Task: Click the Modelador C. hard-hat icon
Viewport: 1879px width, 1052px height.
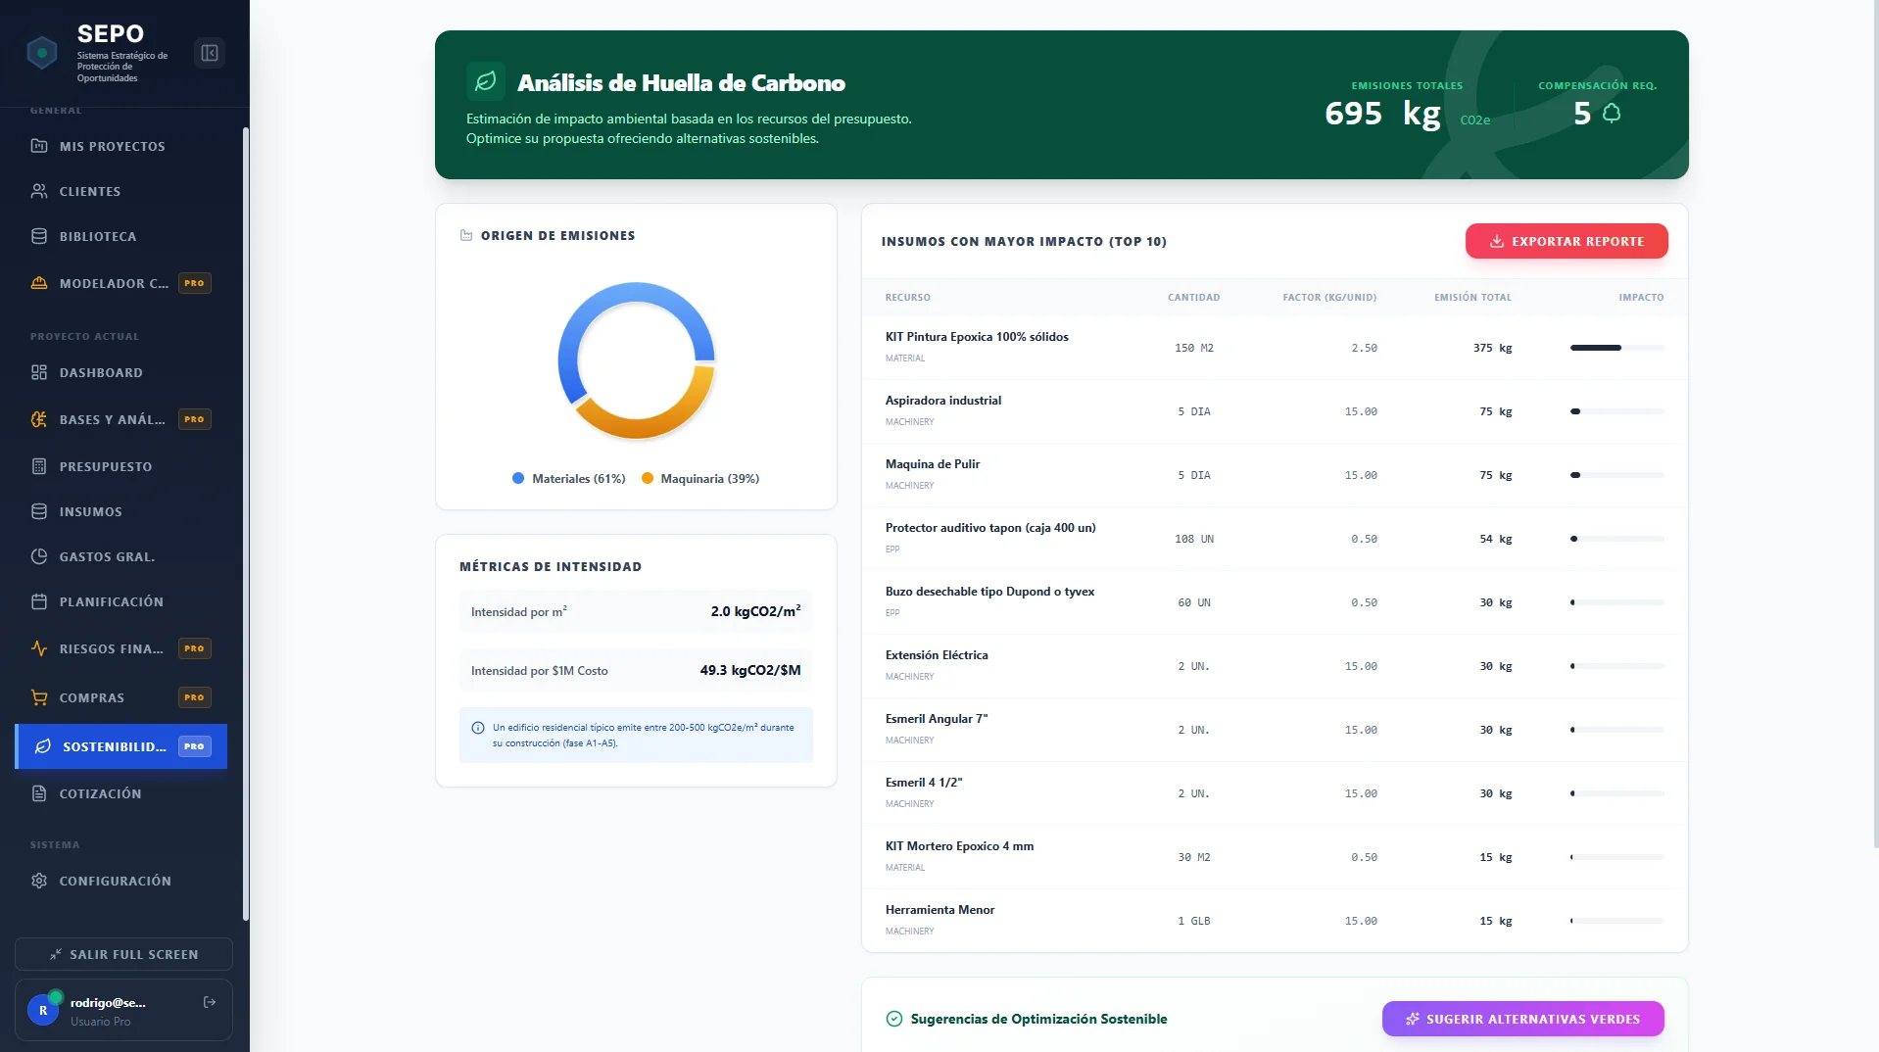Action: (x=39, y=283)
